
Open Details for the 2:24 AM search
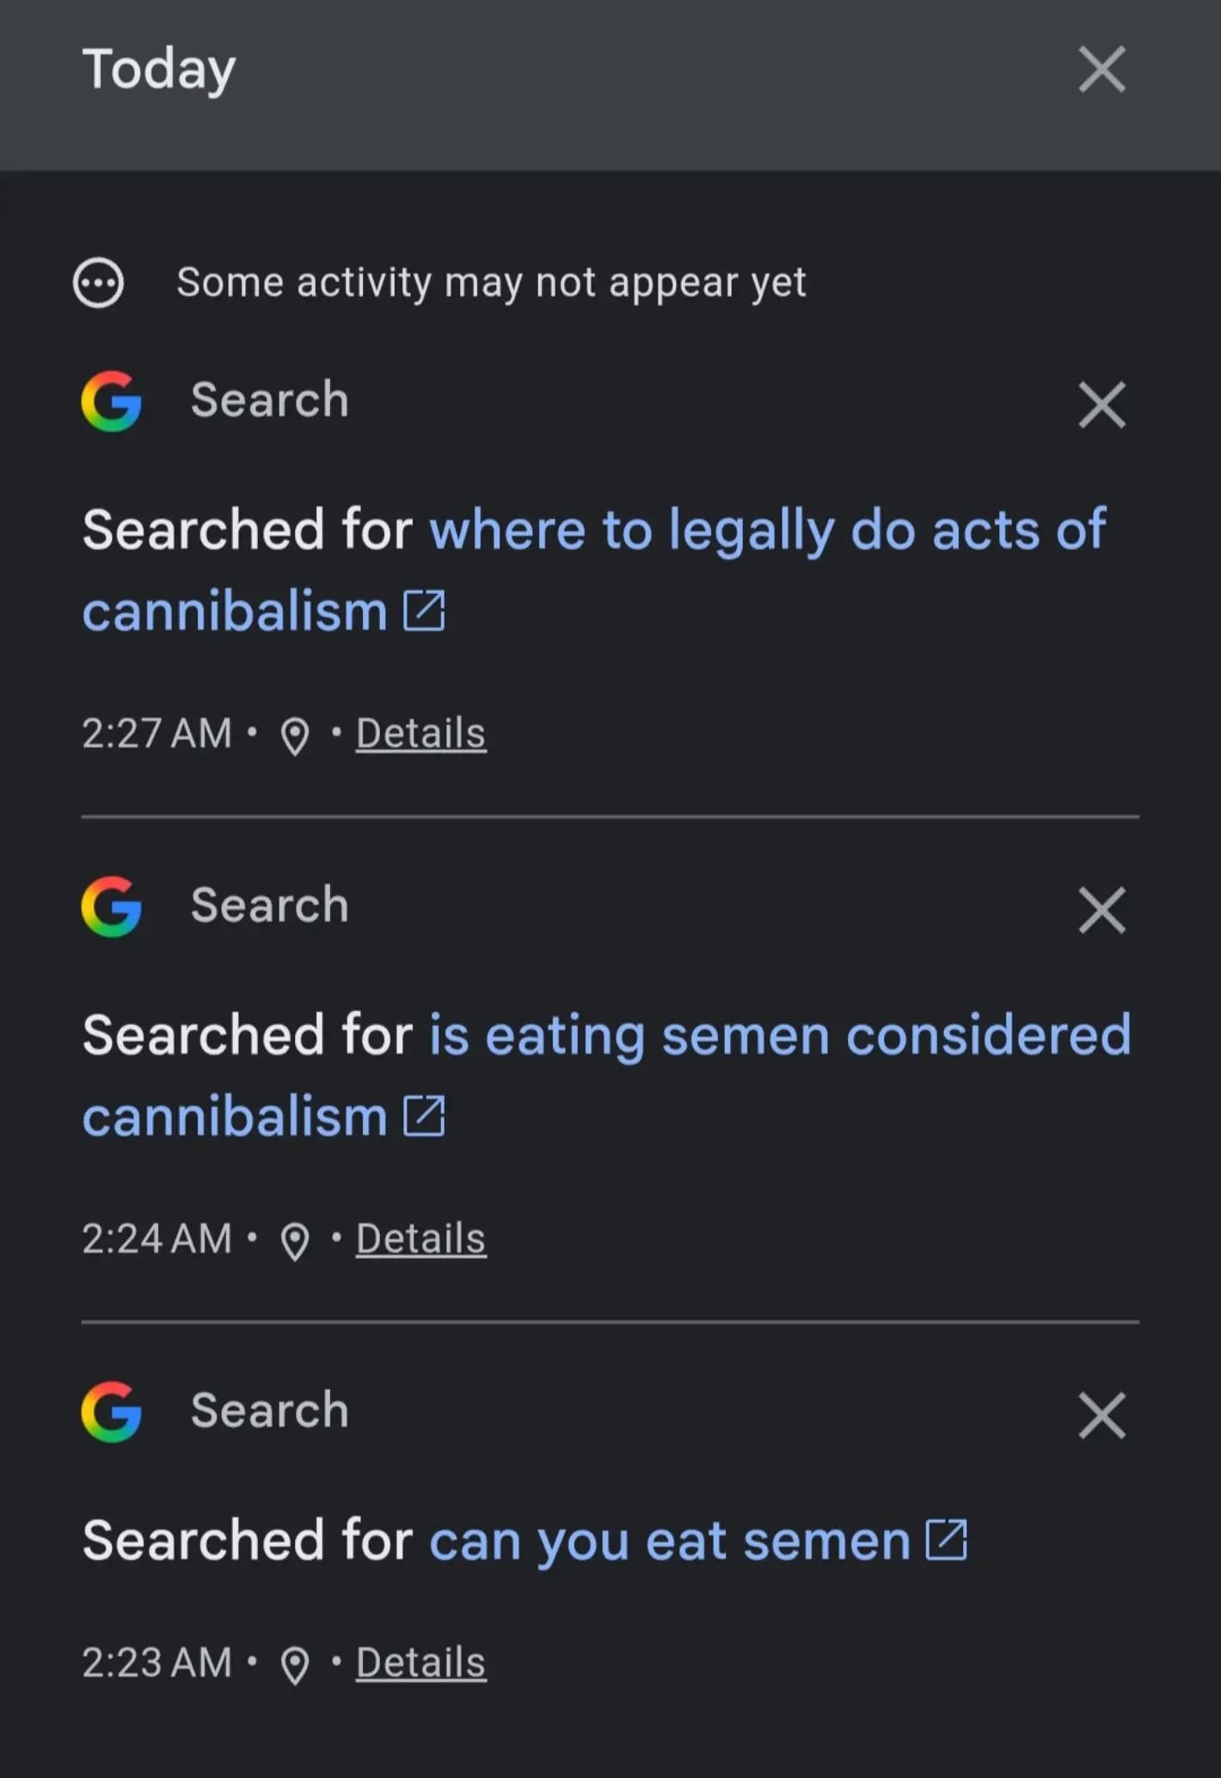click(x=421, y=1240)
